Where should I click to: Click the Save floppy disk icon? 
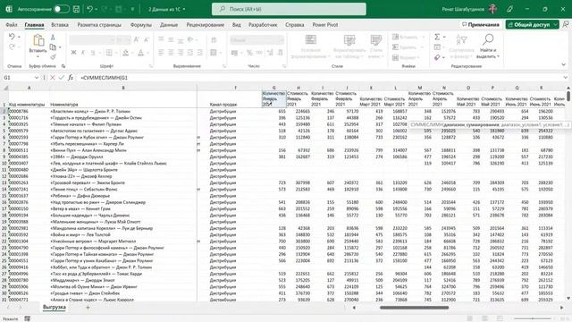[x=76, y=9]
